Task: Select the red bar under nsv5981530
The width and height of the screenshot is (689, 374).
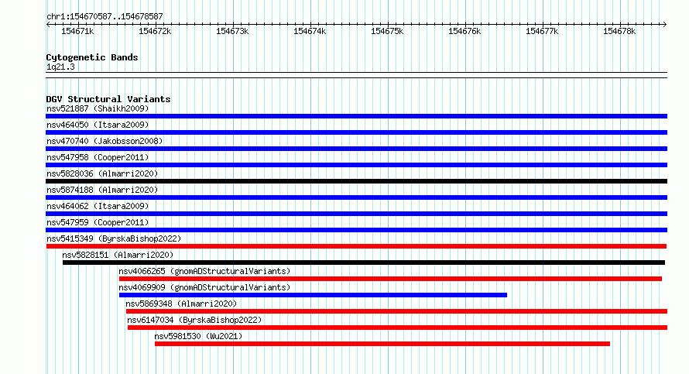Action: pos(382,344)
